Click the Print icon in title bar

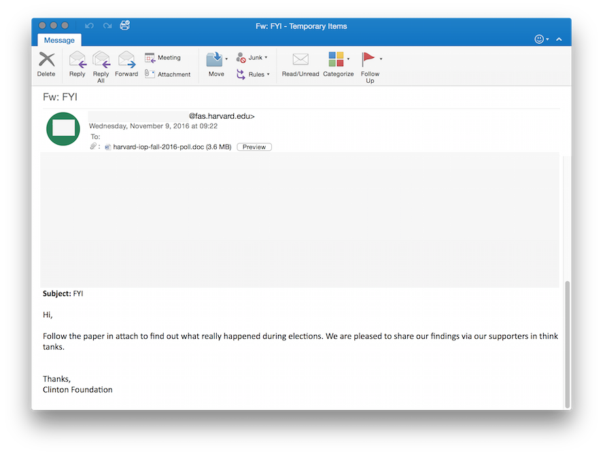pyautogui.click(x=125, y=25)
